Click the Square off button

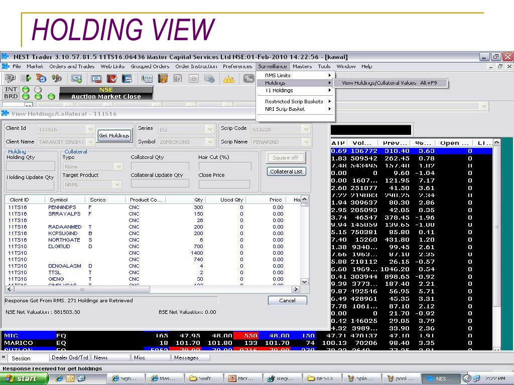286,158
